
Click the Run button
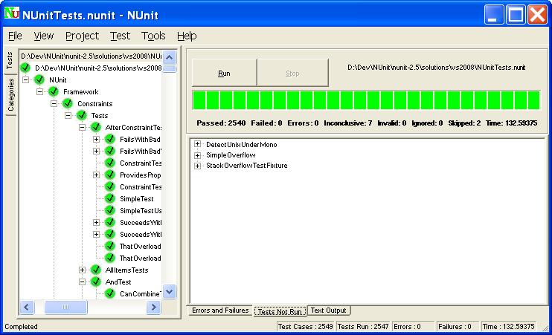coord(224,73)
